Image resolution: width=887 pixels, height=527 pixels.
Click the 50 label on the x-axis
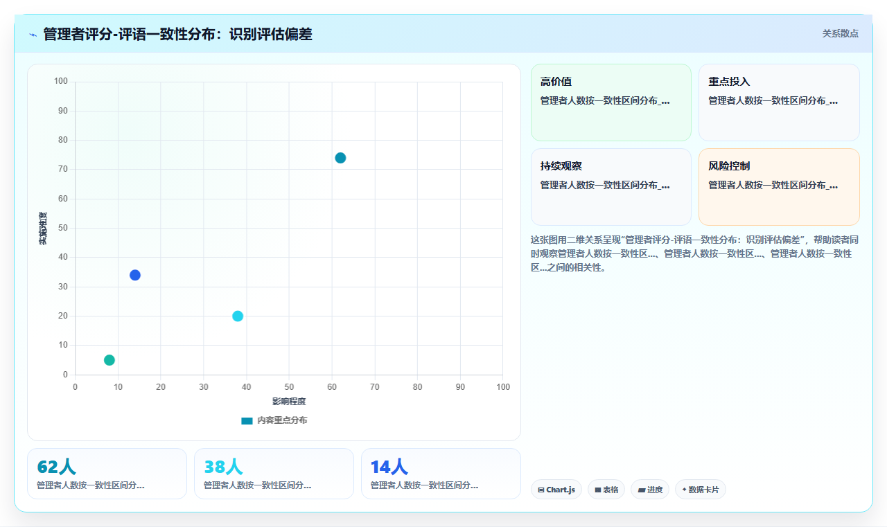pos(289,387)
